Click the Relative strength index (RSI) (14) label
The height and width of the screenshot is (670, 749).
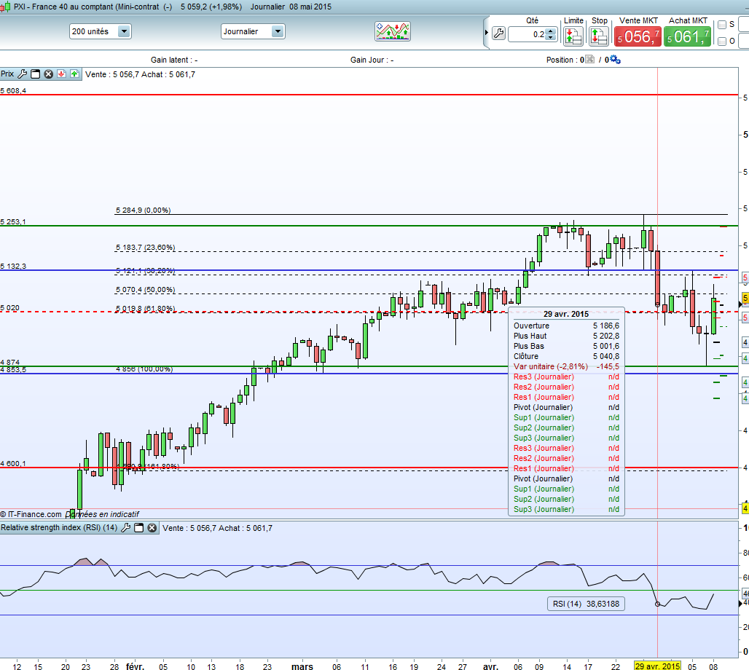pyautogui.click(x=59, y=527)
